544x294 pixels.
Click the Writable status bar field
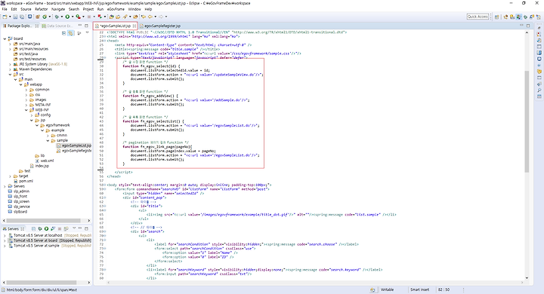pos(387,289)
